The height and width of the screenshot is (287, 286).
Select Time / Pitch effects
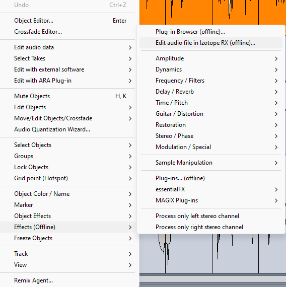211,103
